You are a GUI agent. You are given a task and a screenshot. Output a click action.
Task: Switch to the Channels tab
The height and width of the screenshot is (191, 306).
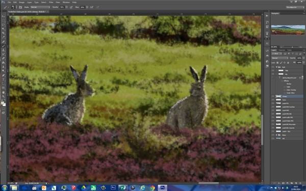tap(282, 50)
